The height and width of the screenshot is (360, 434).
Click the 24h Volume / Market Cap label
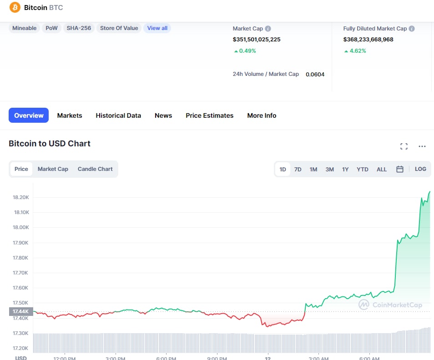[x=266, y=74]
